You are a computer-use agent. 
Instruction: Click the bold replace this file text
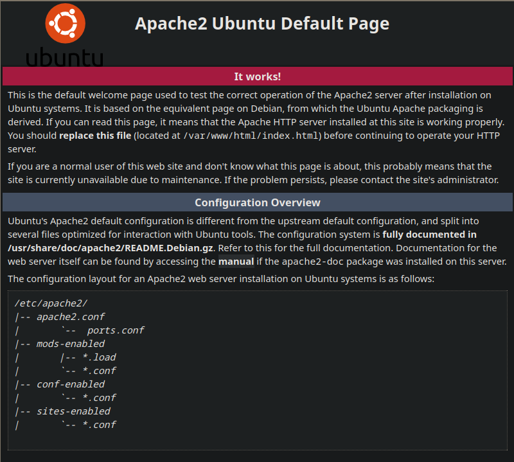click(x=95, y=136)
